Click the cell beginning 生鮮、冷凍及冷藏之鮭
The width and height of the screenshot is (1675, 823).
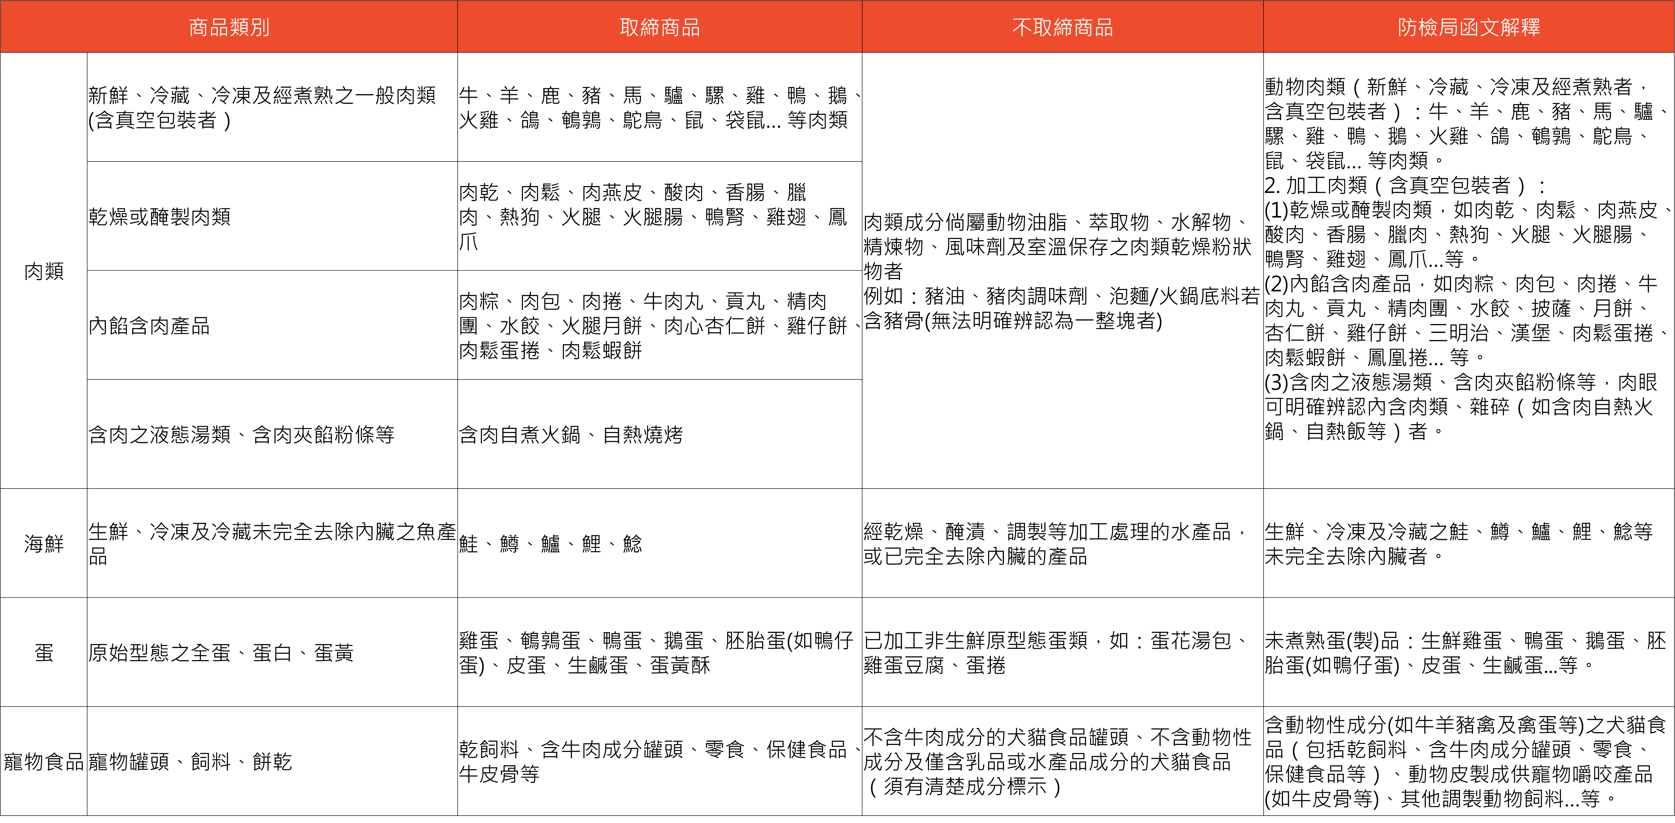[x=1469, y=543]
